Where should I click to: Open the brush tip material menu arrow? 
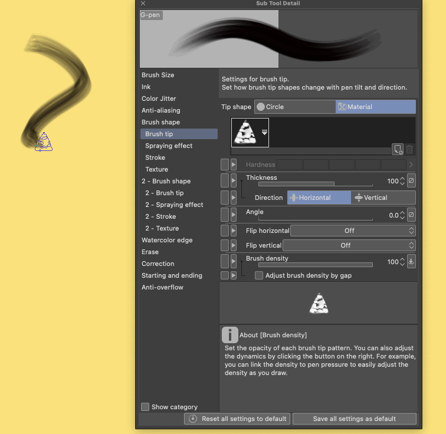tap(264, 133)
